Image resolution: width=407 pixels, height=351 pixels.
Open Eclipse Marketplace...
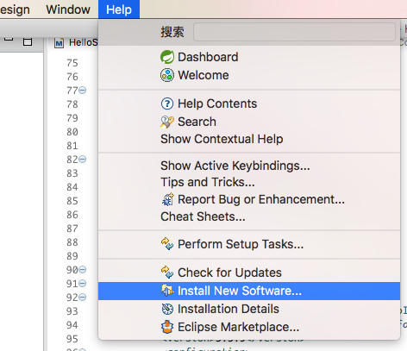click(249, 327)
